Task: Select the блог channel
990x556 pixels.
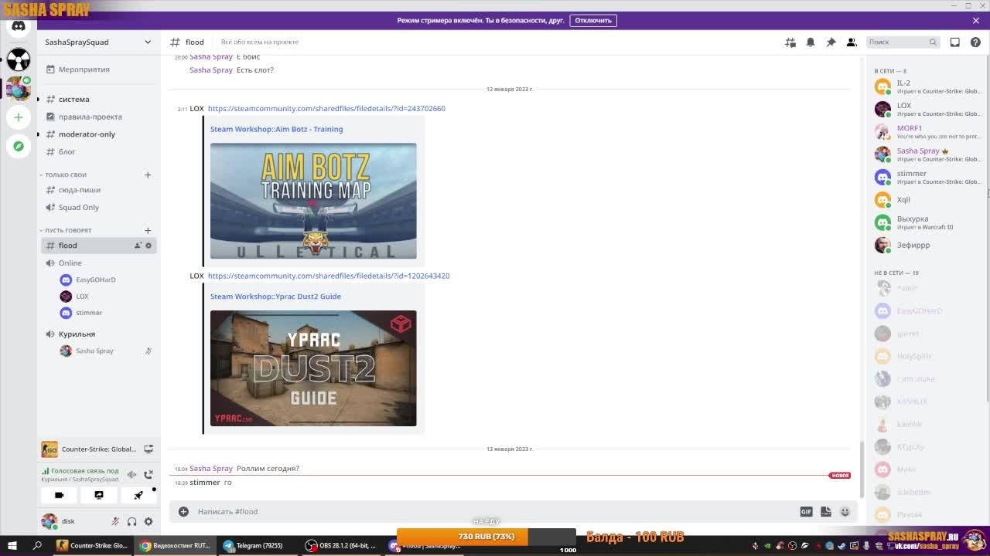Action: (x=98, y=152)
